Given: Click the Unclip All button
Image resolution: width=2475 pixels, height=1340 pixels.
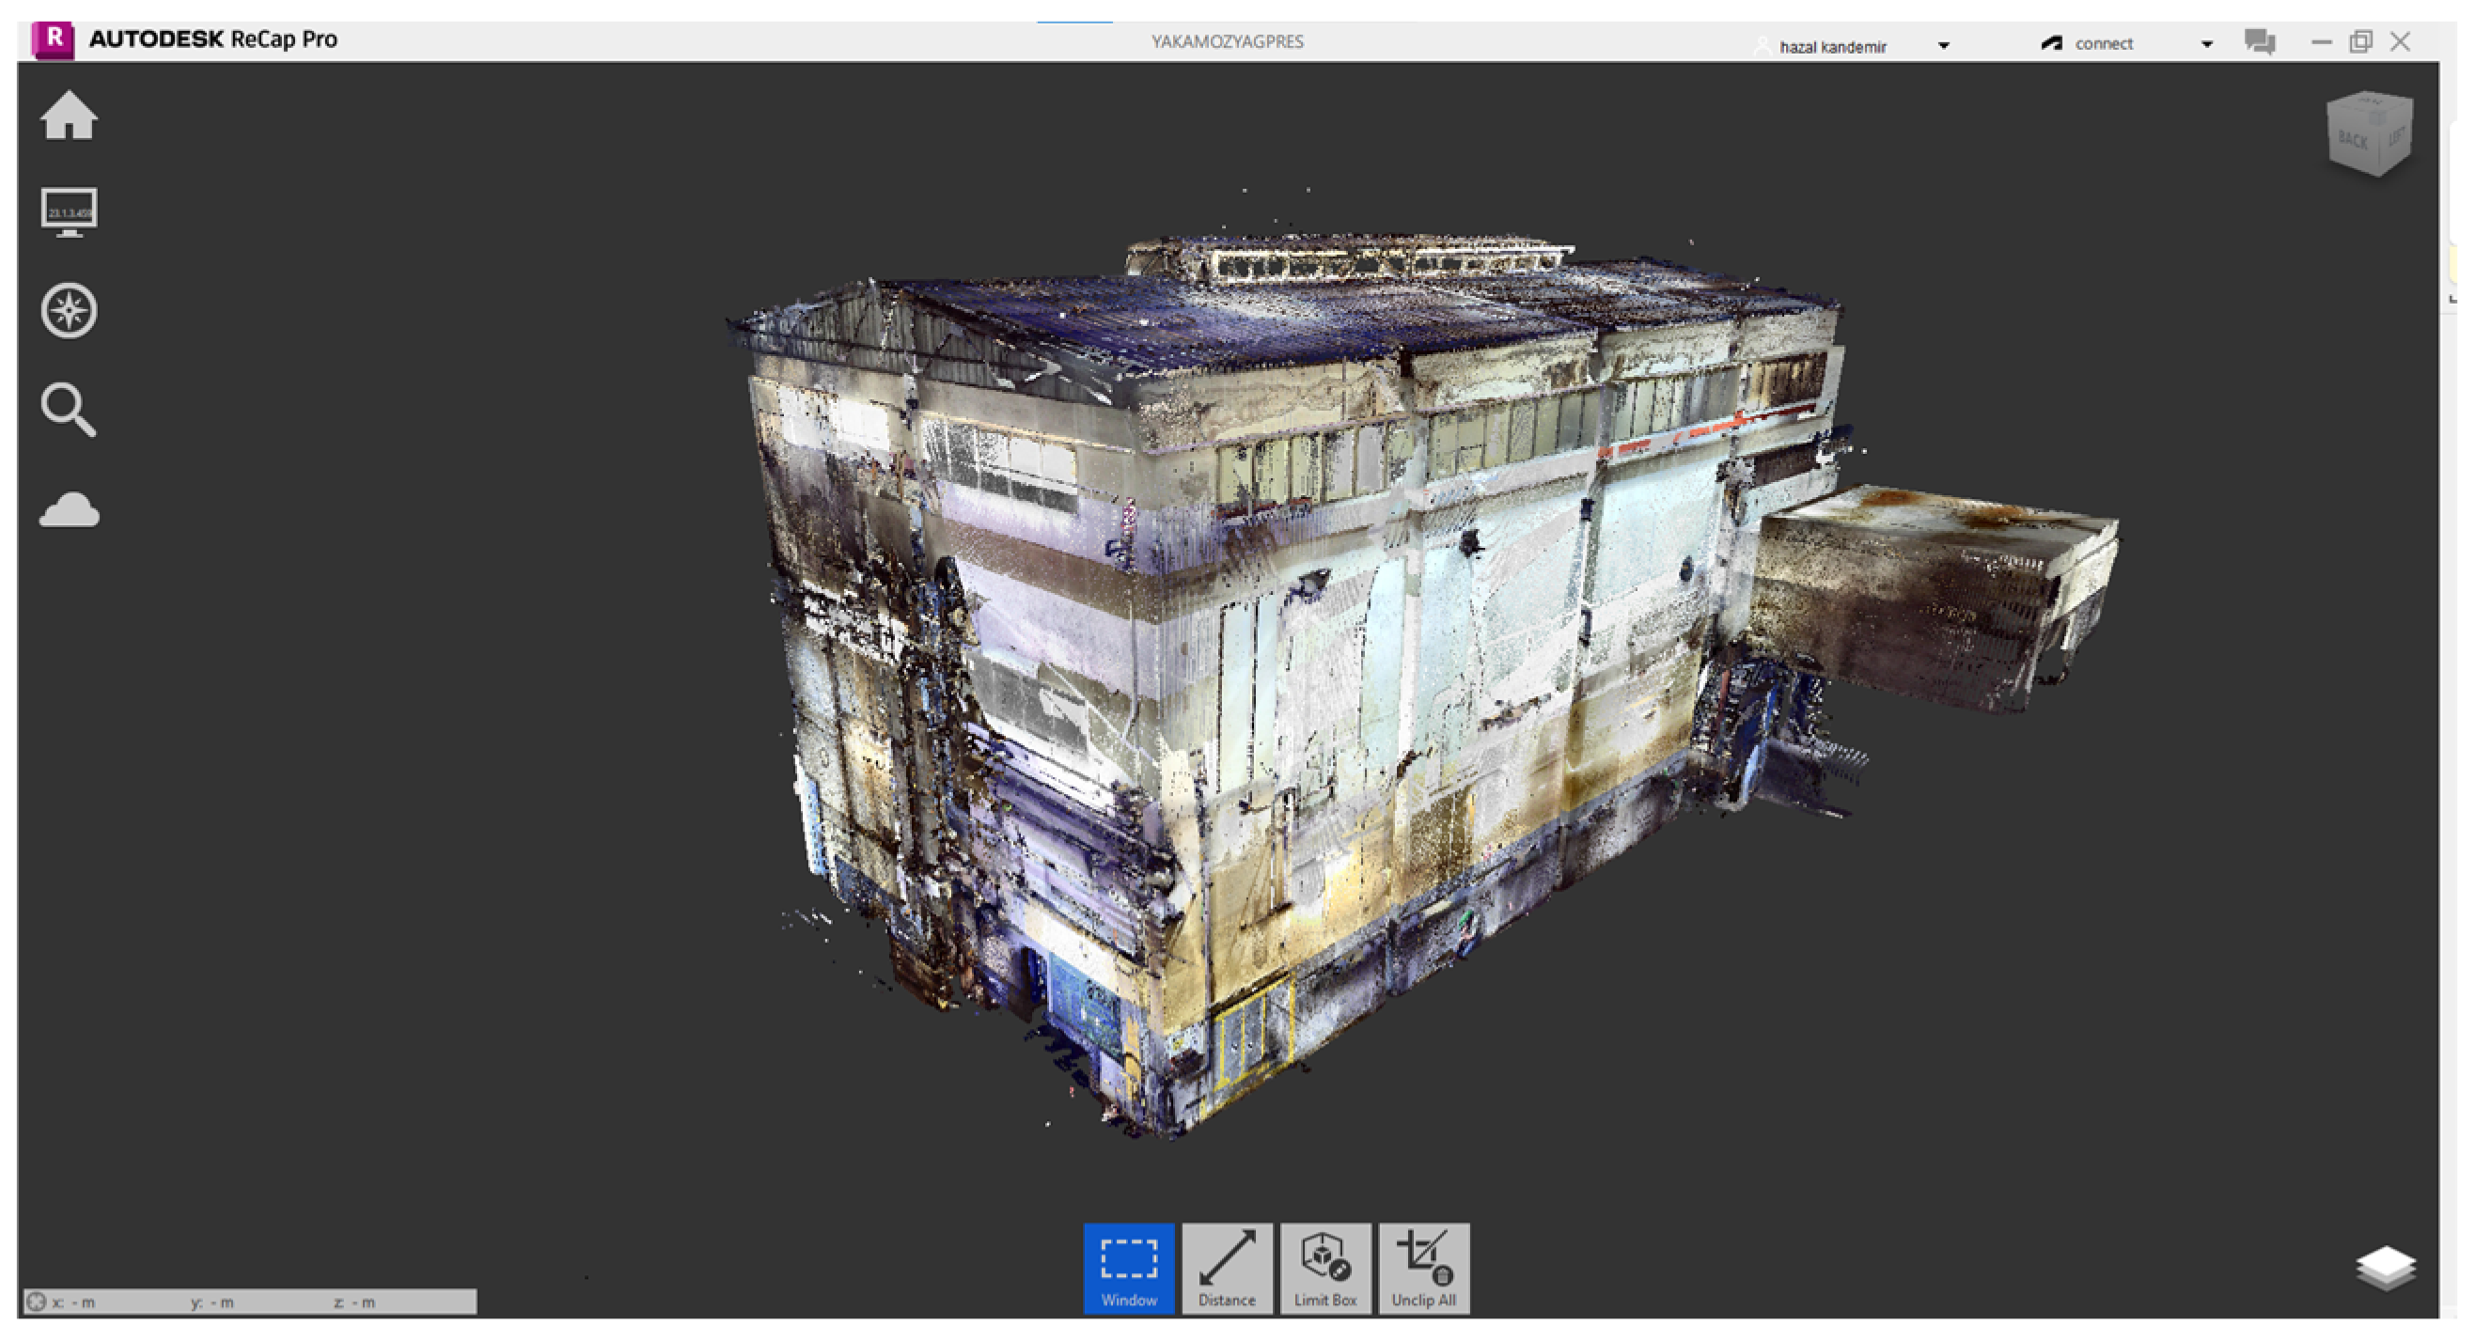Looking at the screenshot, I should point(1423,1268).
